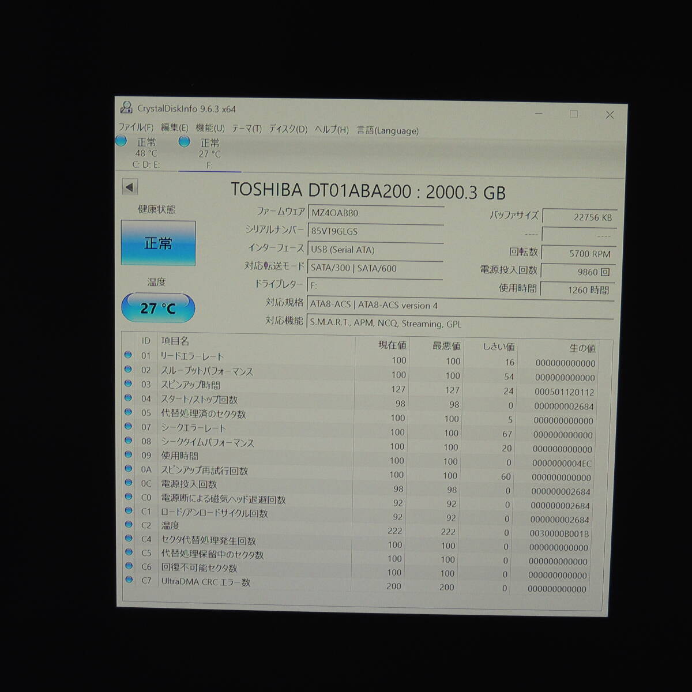Click status dot for 04 スタート/ストップ回数
The height and width of the screenshot is (692, 692).
point(128,397)
